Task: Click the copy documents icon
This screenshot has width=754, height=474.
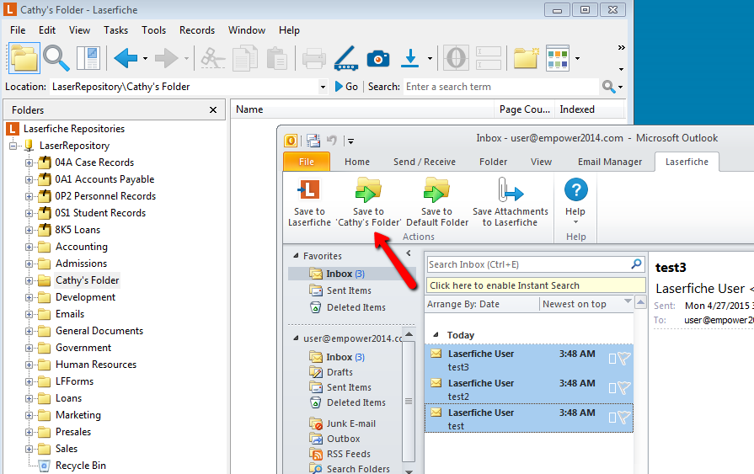Action: [245, 58]
